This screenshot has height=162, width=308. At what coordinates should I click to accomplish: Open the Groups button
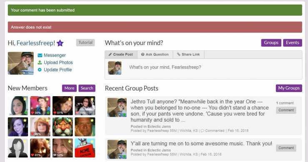pos(271,42)
